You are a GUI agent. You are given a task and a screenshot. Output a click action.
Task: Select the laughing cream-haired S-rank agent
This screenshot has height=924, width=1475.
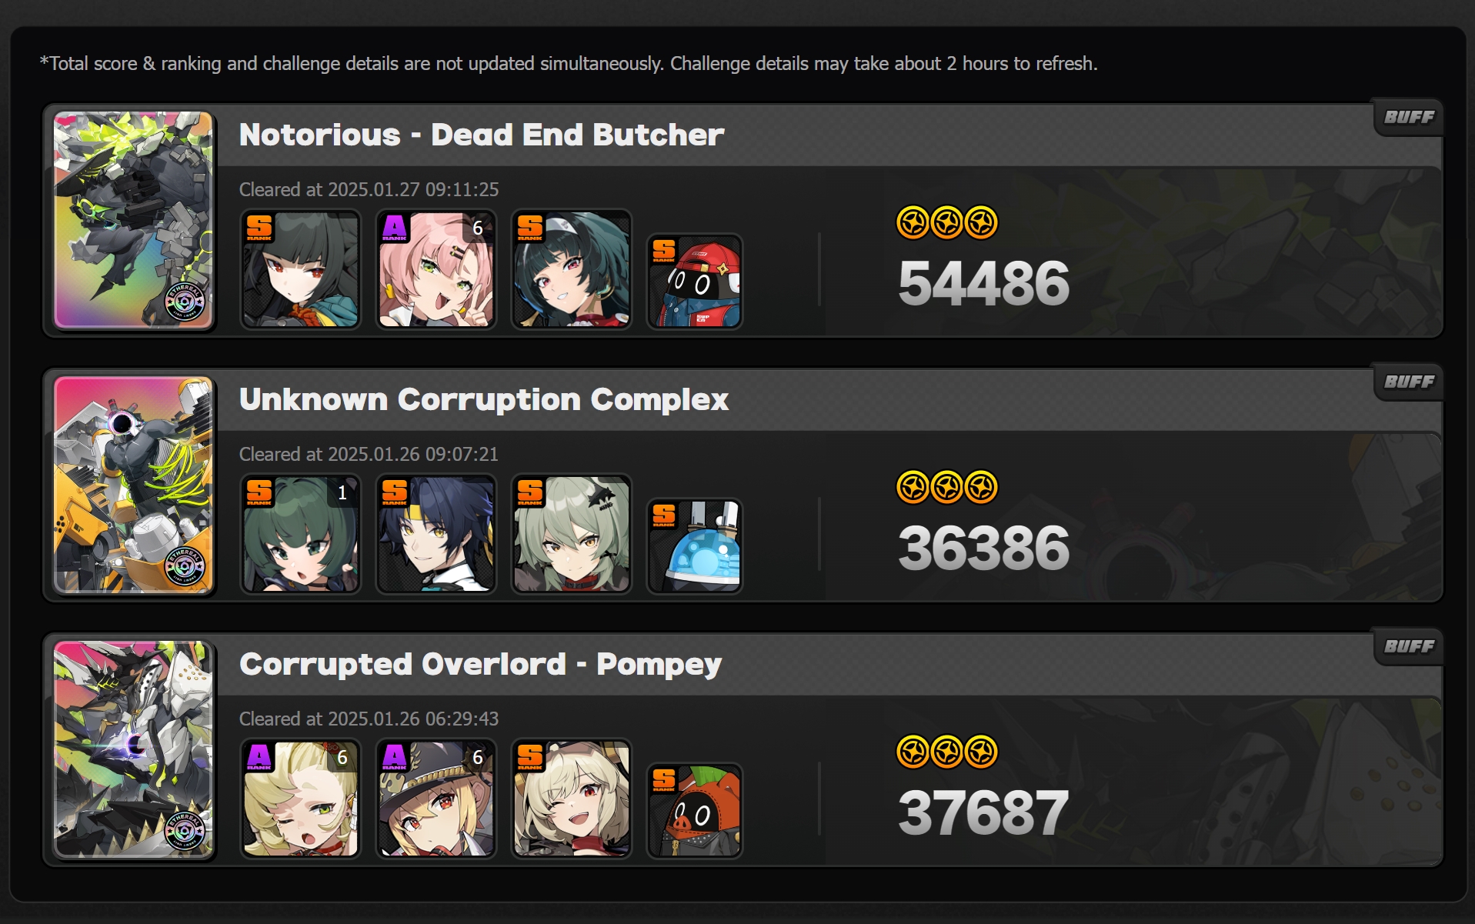point(572,799)
